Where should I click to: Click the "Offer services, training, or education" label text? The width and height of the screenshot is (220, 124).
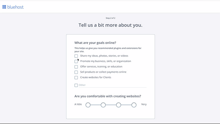[x=101, y=66]
